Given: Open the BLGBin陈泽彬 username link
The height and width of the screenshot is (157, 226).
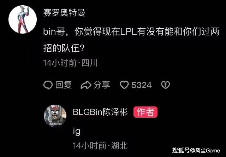Looking at the screenshot, I should (x=100, y=112).
